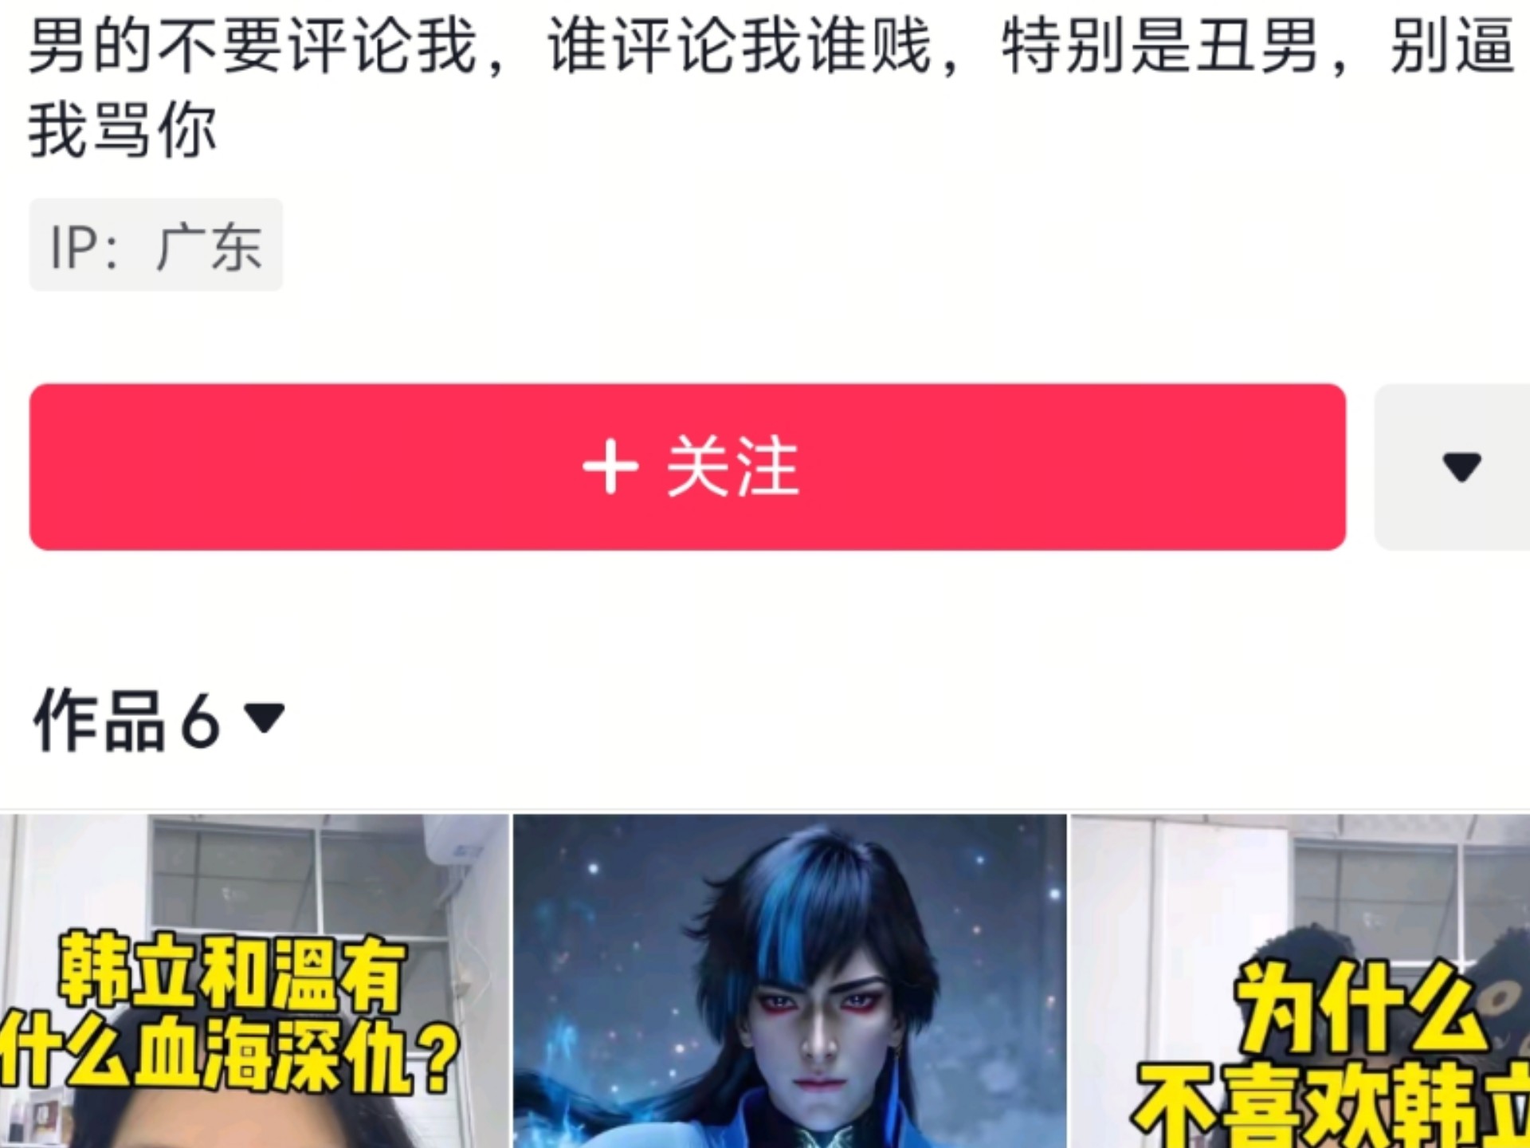Open the 为什么不喜欢韩立 video thumbnail
Screen dimensions: 1530x1148
1300,981
